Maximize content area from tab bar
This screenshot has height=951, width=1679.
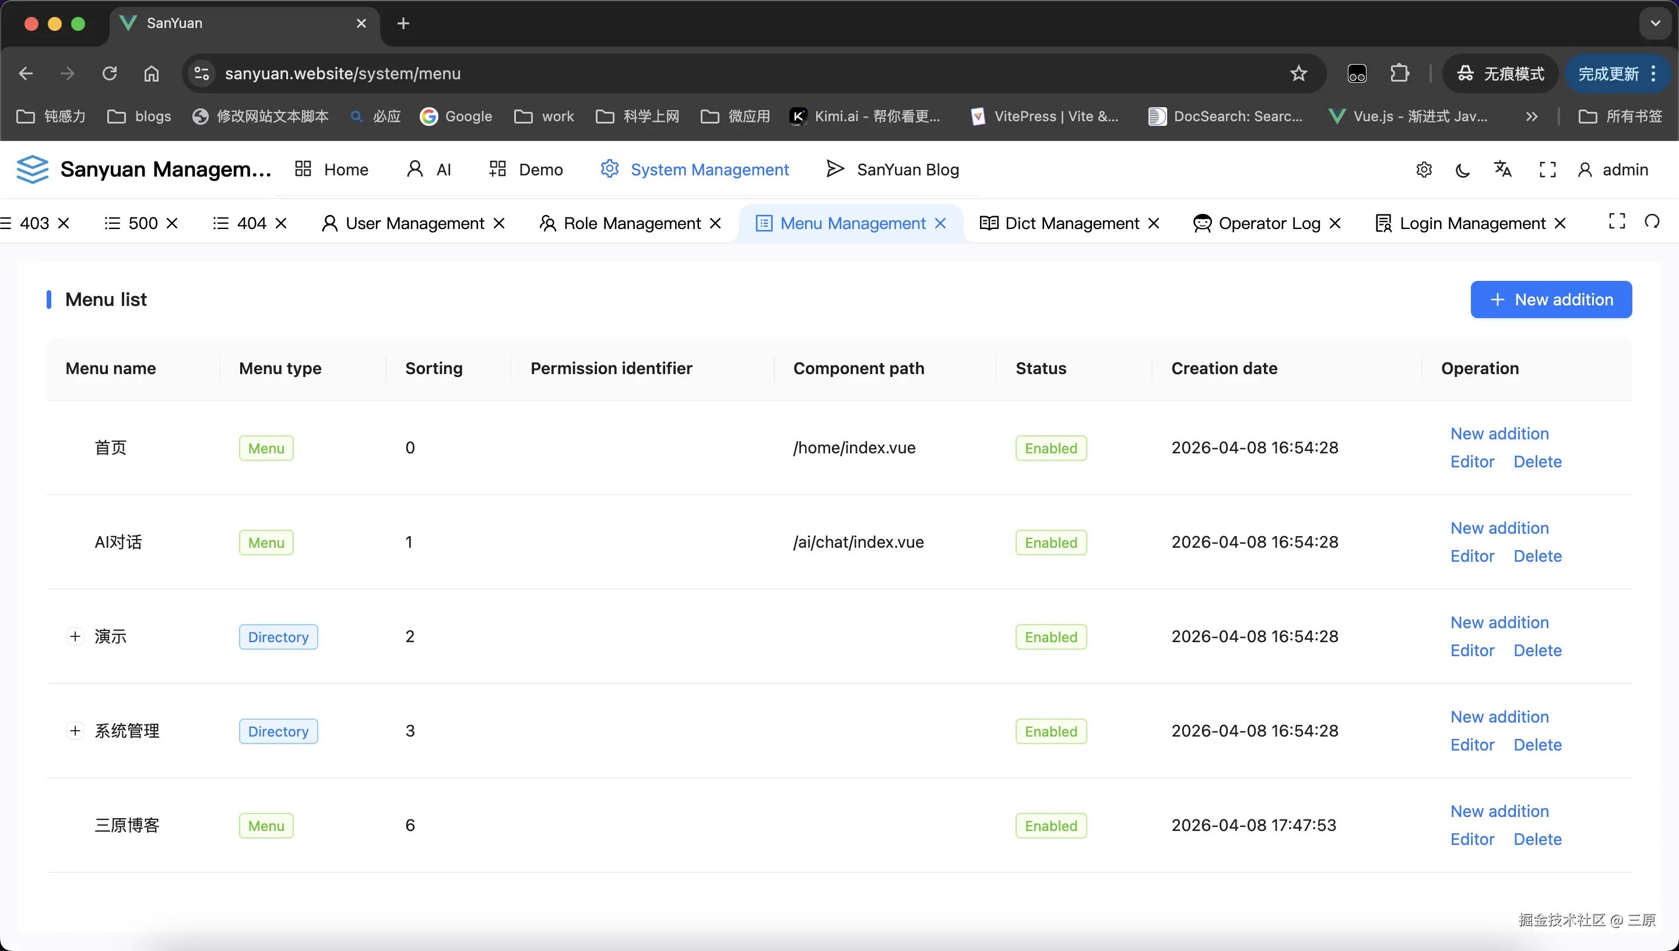tap(1616, 222)
